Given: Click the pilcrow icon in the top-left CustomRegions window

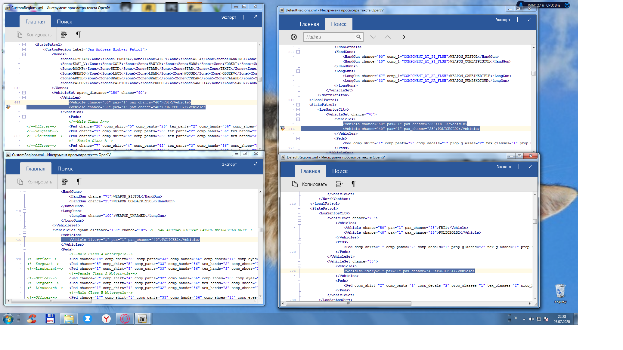Looking at the screenshot, I should [x=78, y=35].
